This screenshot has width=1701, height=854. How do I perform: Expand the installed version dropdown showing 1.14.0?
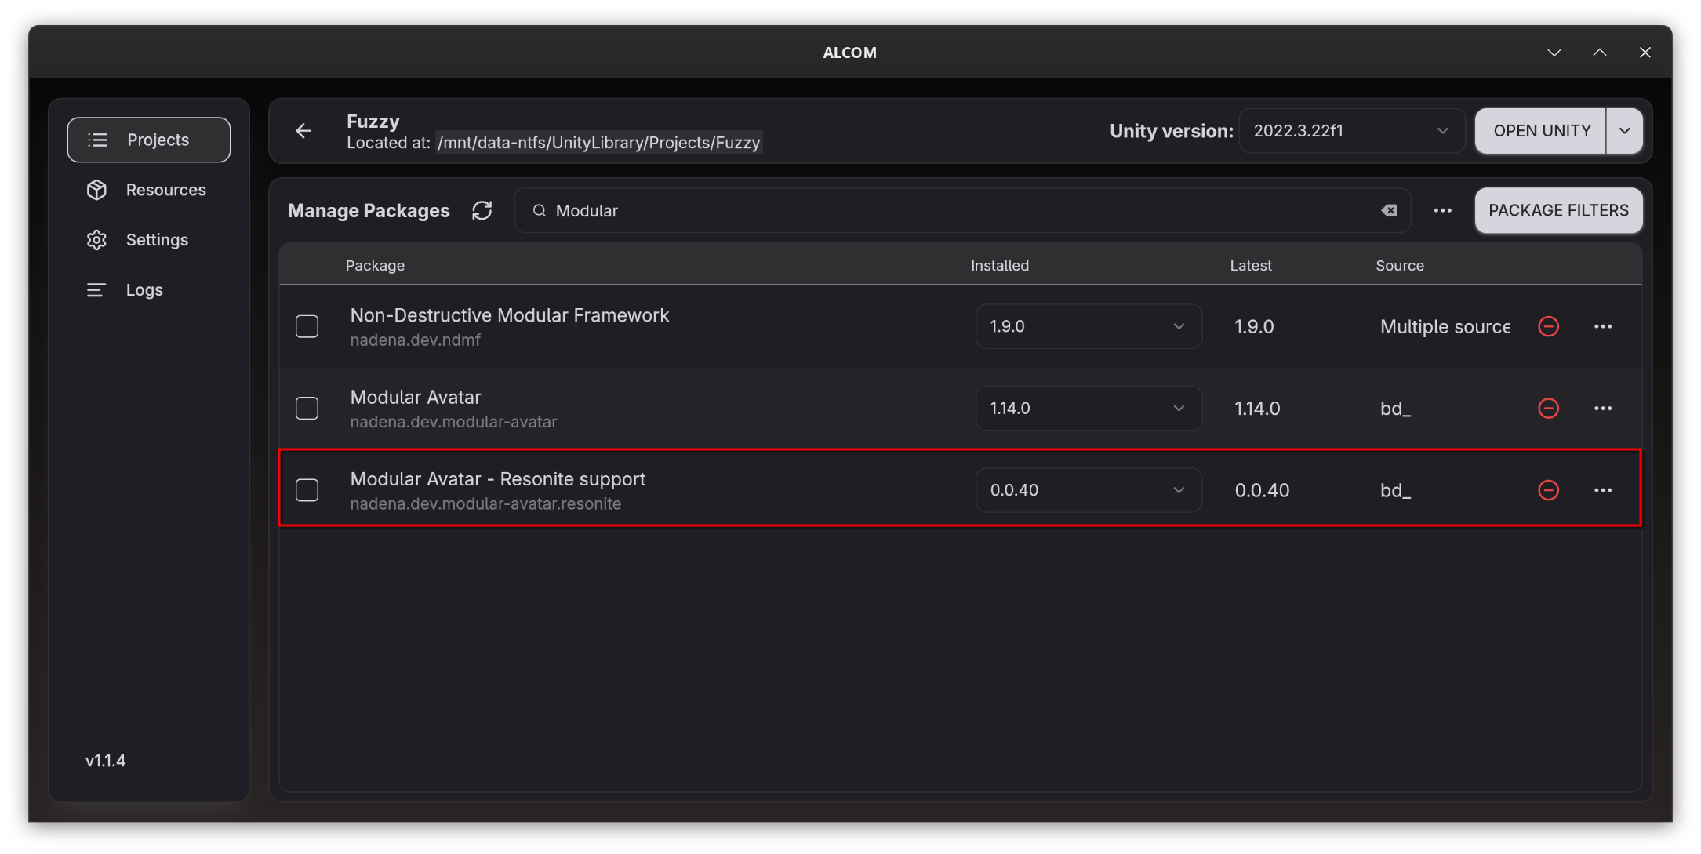click(x=1089, y=408)
